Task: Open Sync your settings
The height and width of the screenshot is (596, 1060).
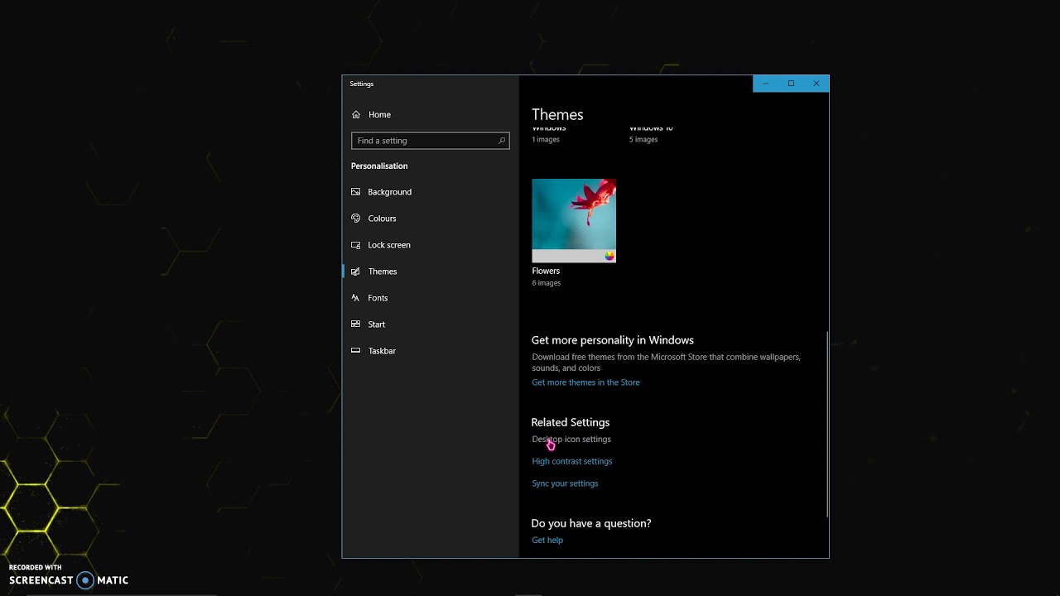Action: tap(565, 483)
